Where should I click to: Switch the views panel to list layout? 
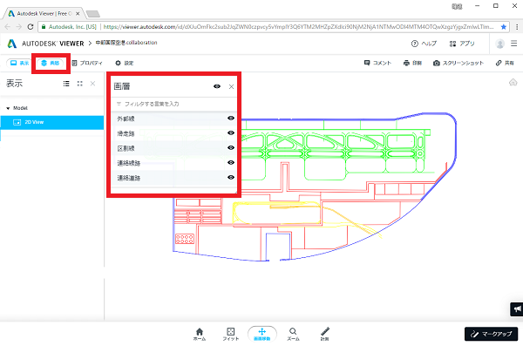click(x=66, y=84)
